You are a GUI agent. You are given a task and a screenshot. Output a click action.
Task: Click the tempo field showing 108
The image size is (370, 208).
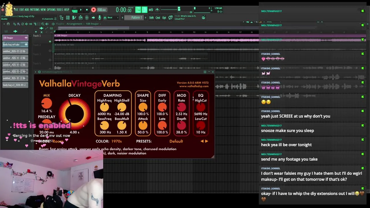[x=102, y=10]
